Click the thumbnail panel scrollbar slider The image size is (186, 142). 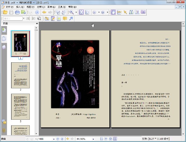pos(36,30)
